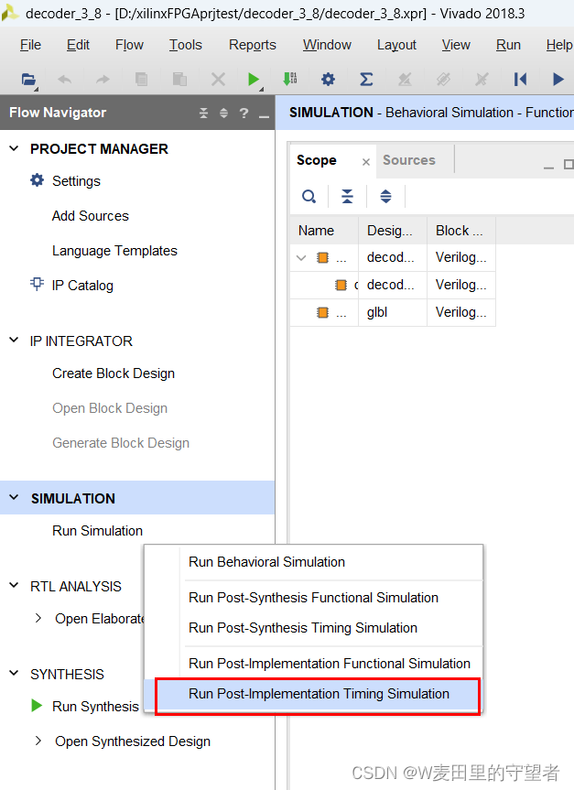
Task: Choose Run Post-Implementation Timing Simulation
Action: [319, 694]
